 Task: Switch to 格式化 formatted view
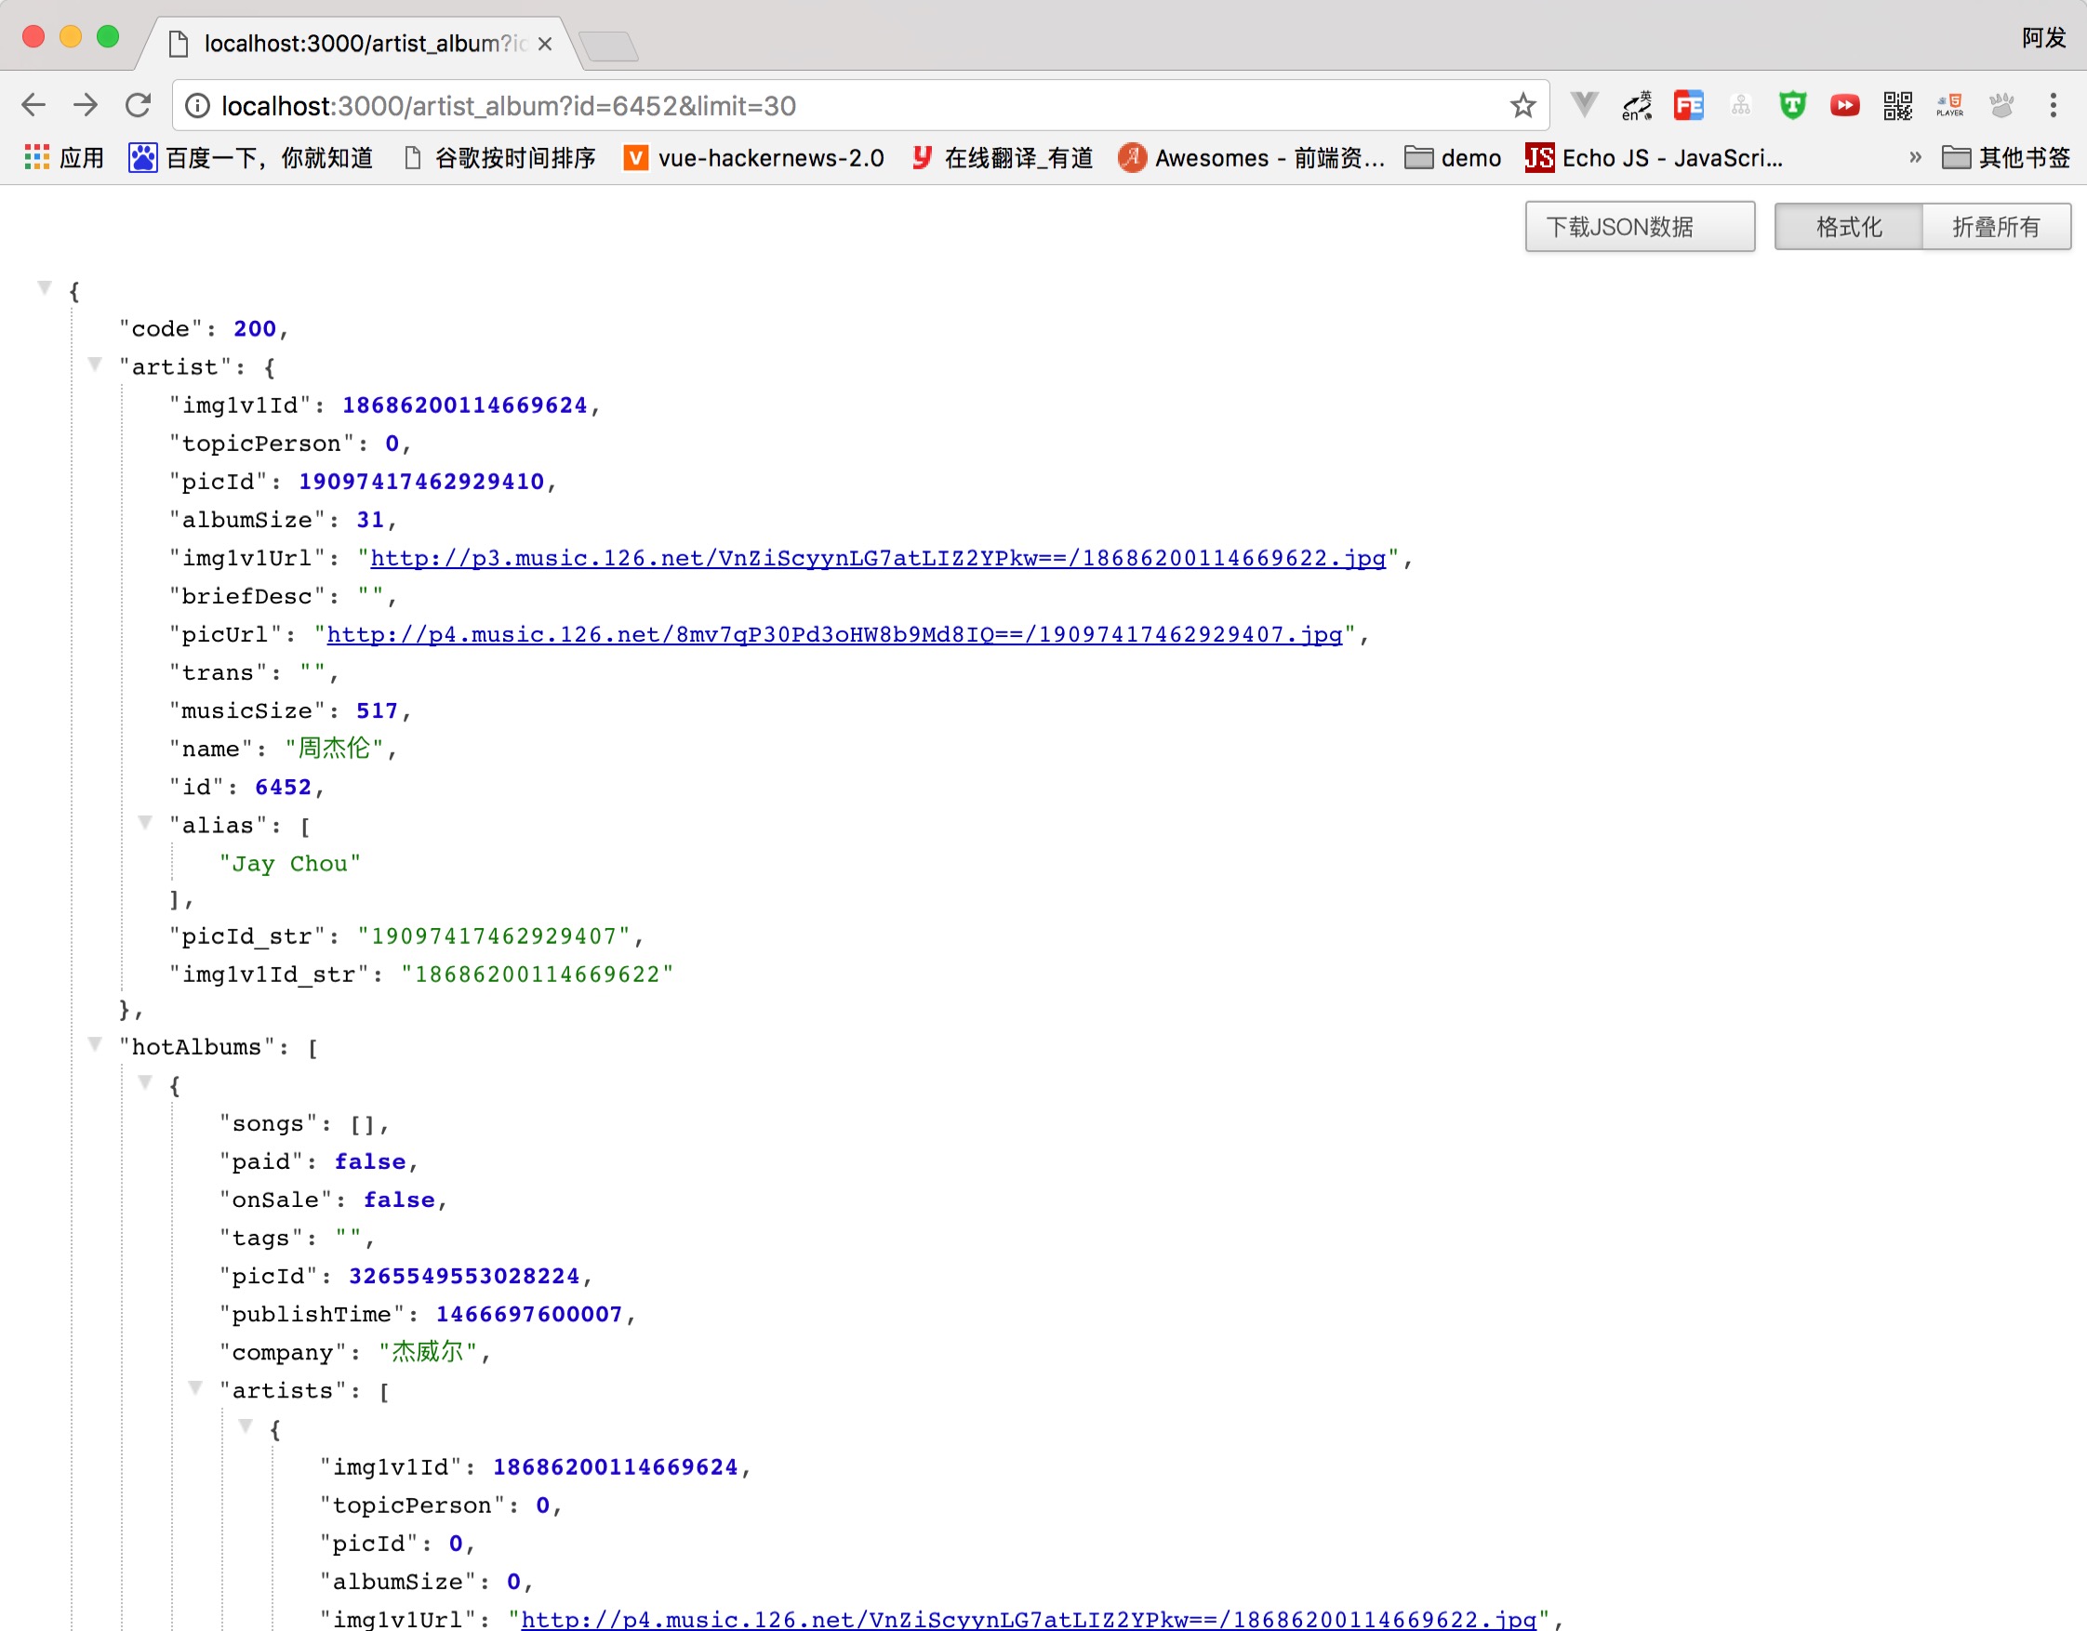tap(1847, 227)
